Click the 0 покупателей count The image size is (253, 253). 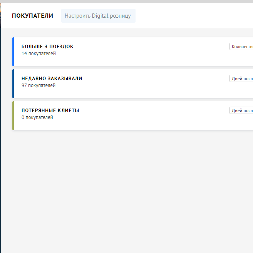pyautogui.click(x=37, y=117)
